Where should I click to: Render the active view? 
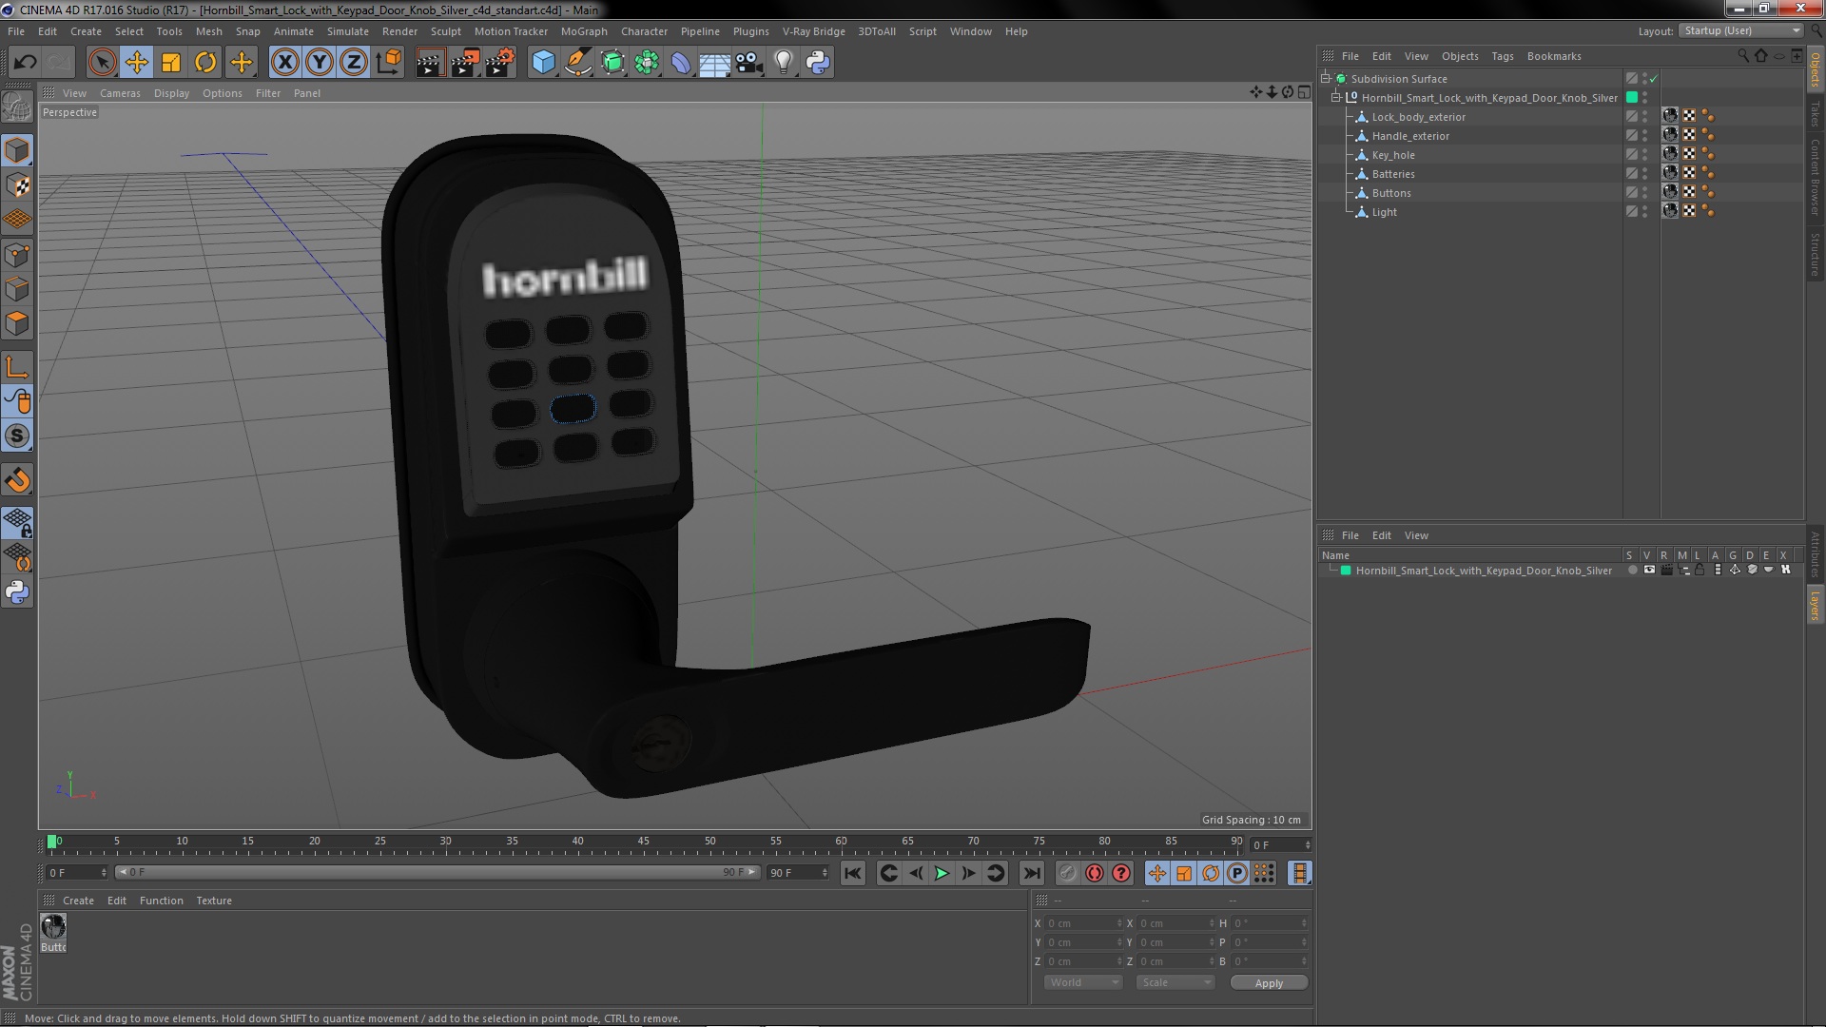[x=430, y=63]
